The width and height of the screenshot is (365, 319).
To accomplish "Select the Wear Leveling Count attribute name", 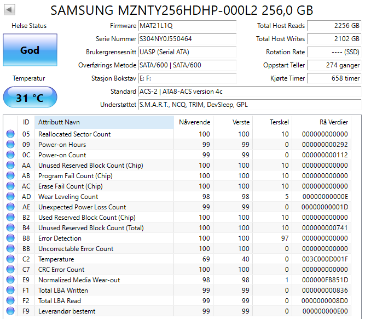I will point(68,197).
